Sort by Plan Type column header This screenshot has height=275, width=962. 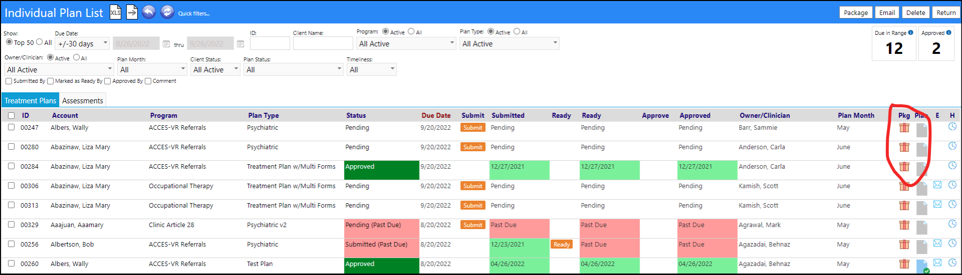tap(263, 115)
